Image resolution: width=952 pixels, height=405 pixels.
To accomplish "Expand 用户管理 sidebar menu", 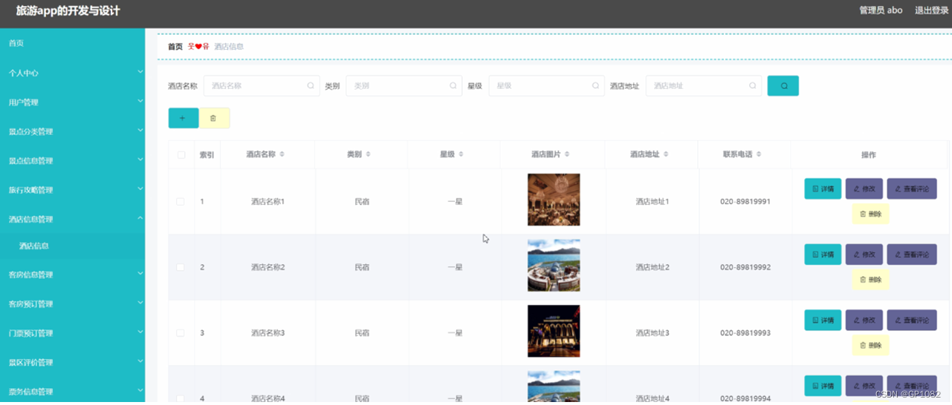I will click(x=72, y=102).
